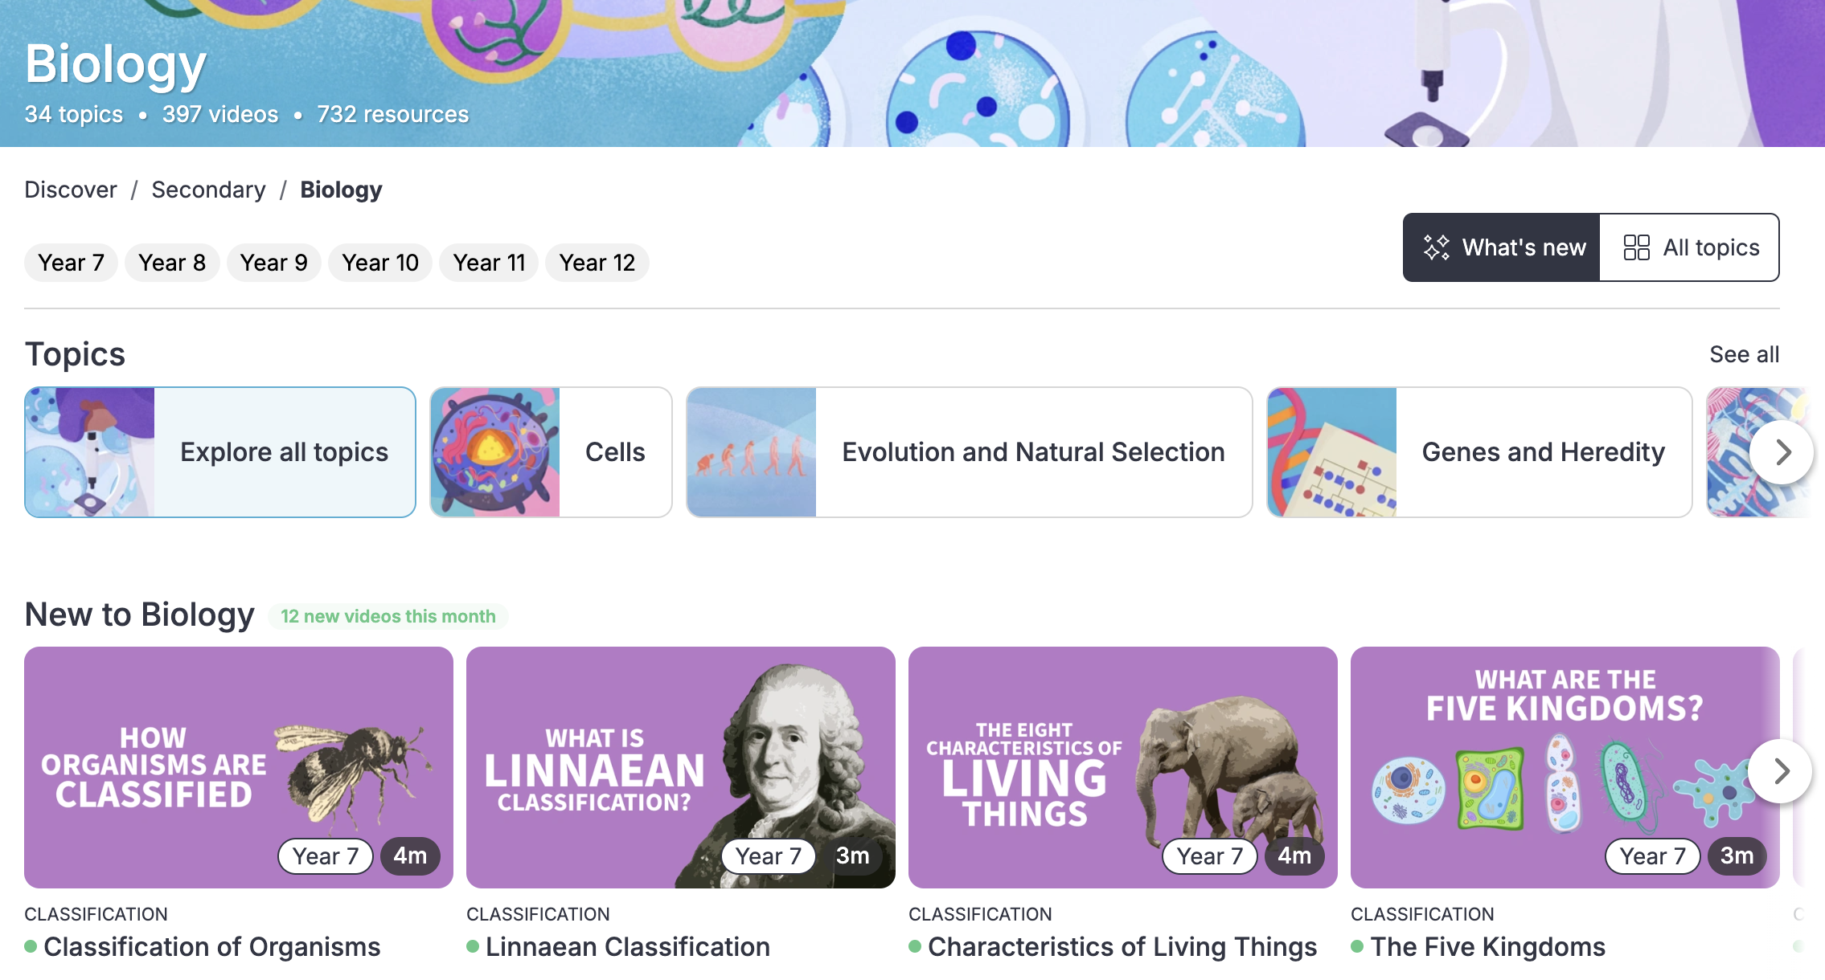Open the Five Kingdoms video thumbnail
Image resolution: width=1825 pixels, height=980 pixels.
(x=1564, y=767)
